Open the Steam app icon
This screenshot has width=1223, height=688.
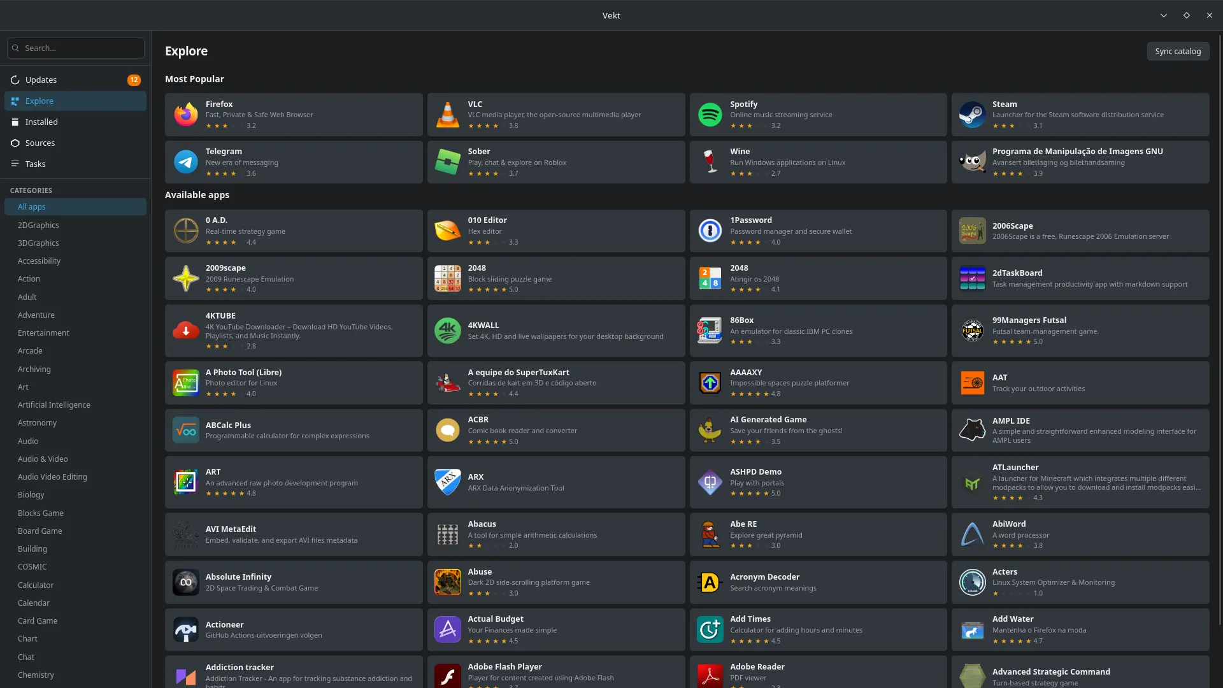tap(972, 115)
